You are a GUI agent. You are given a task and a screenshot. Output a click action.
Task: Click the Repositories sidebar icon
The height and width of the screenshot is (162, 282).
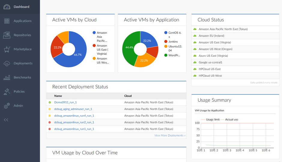[7, 35]
